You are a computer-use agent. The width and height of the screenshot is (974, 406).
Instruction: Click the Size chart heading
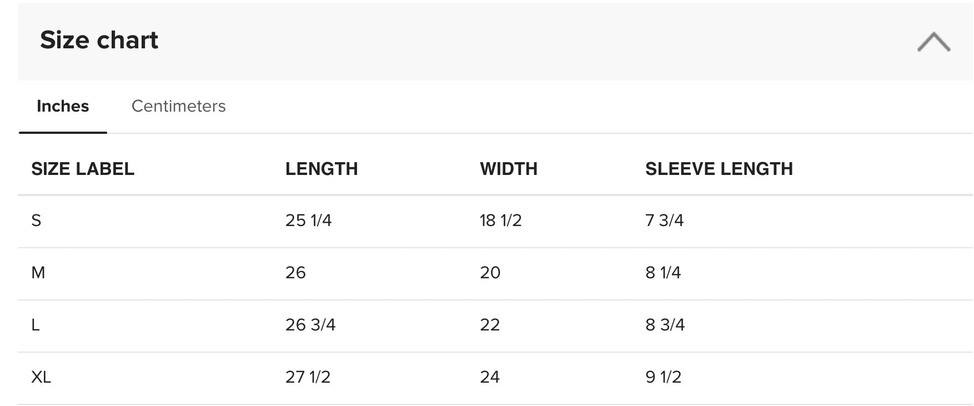coord(99,40)
